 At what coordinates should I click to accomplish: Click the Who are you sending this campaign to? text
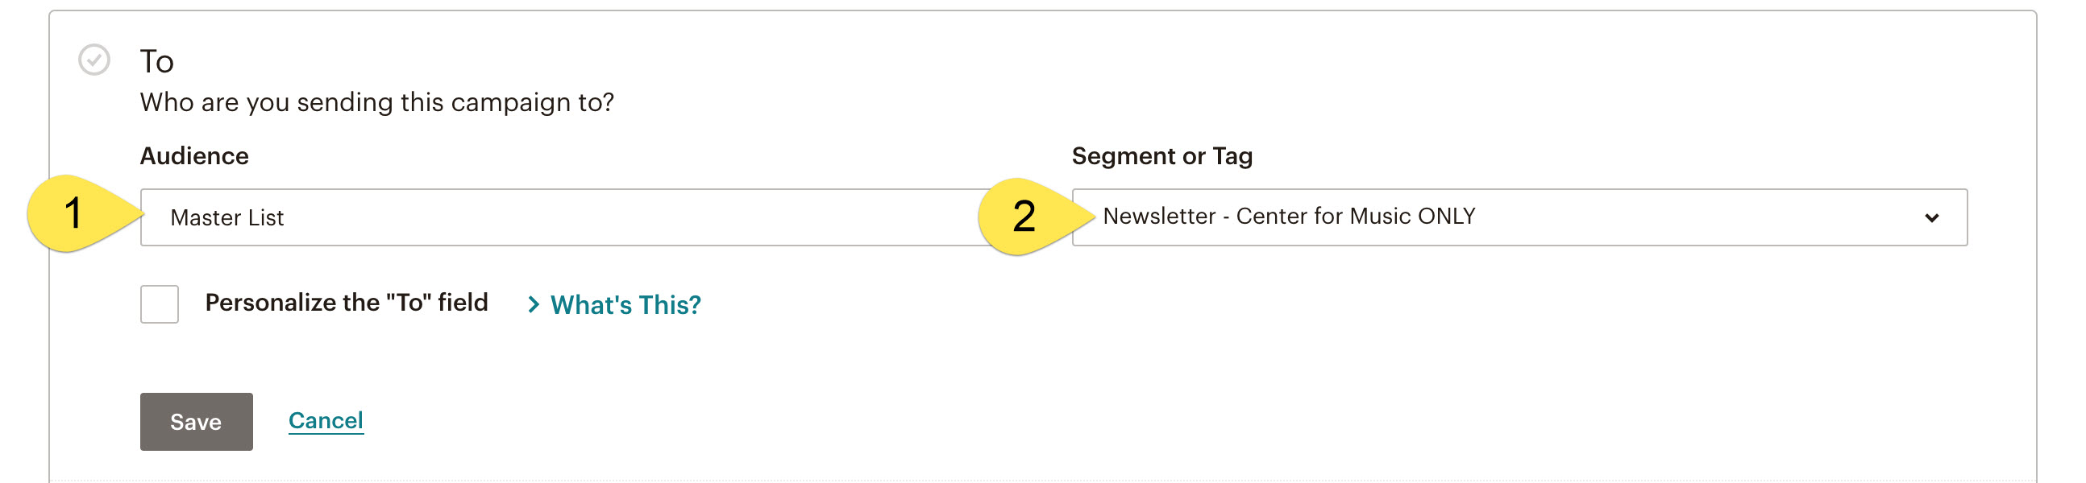(377, 103)
